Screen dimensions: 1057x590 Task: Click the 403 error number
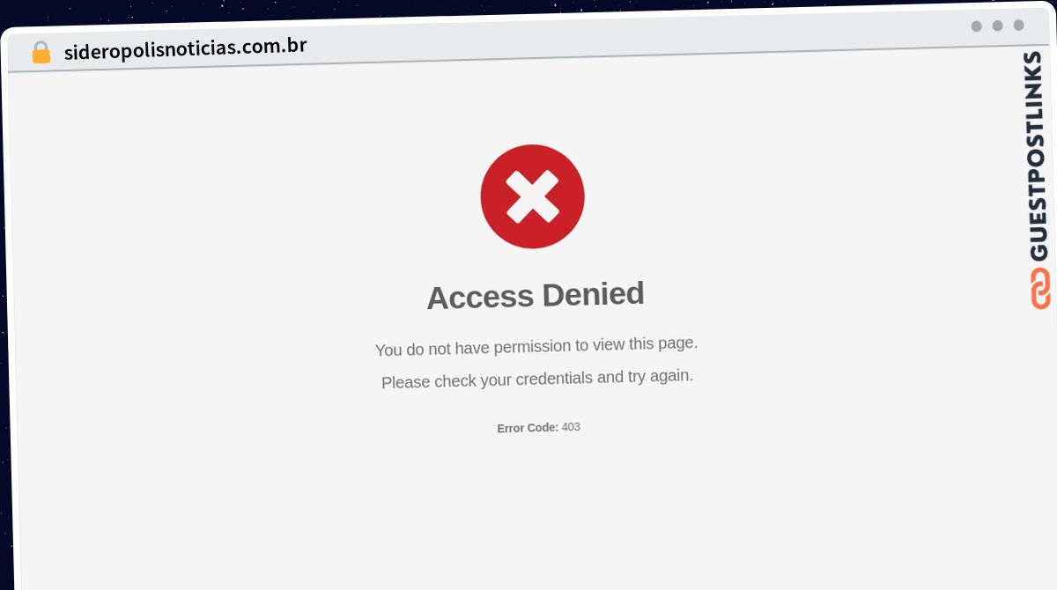coord(571,427)
